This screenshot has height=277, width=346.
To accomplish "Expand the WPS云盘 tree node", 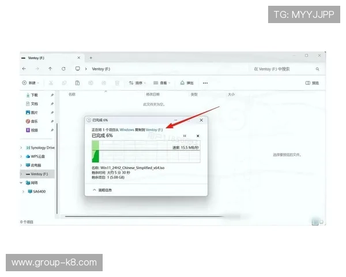I will point(21,156).
